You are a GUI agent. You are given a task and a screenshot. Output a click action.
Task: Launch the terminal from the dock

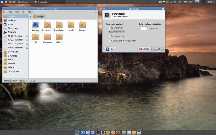pyautogui.click(x=98, y=132)
